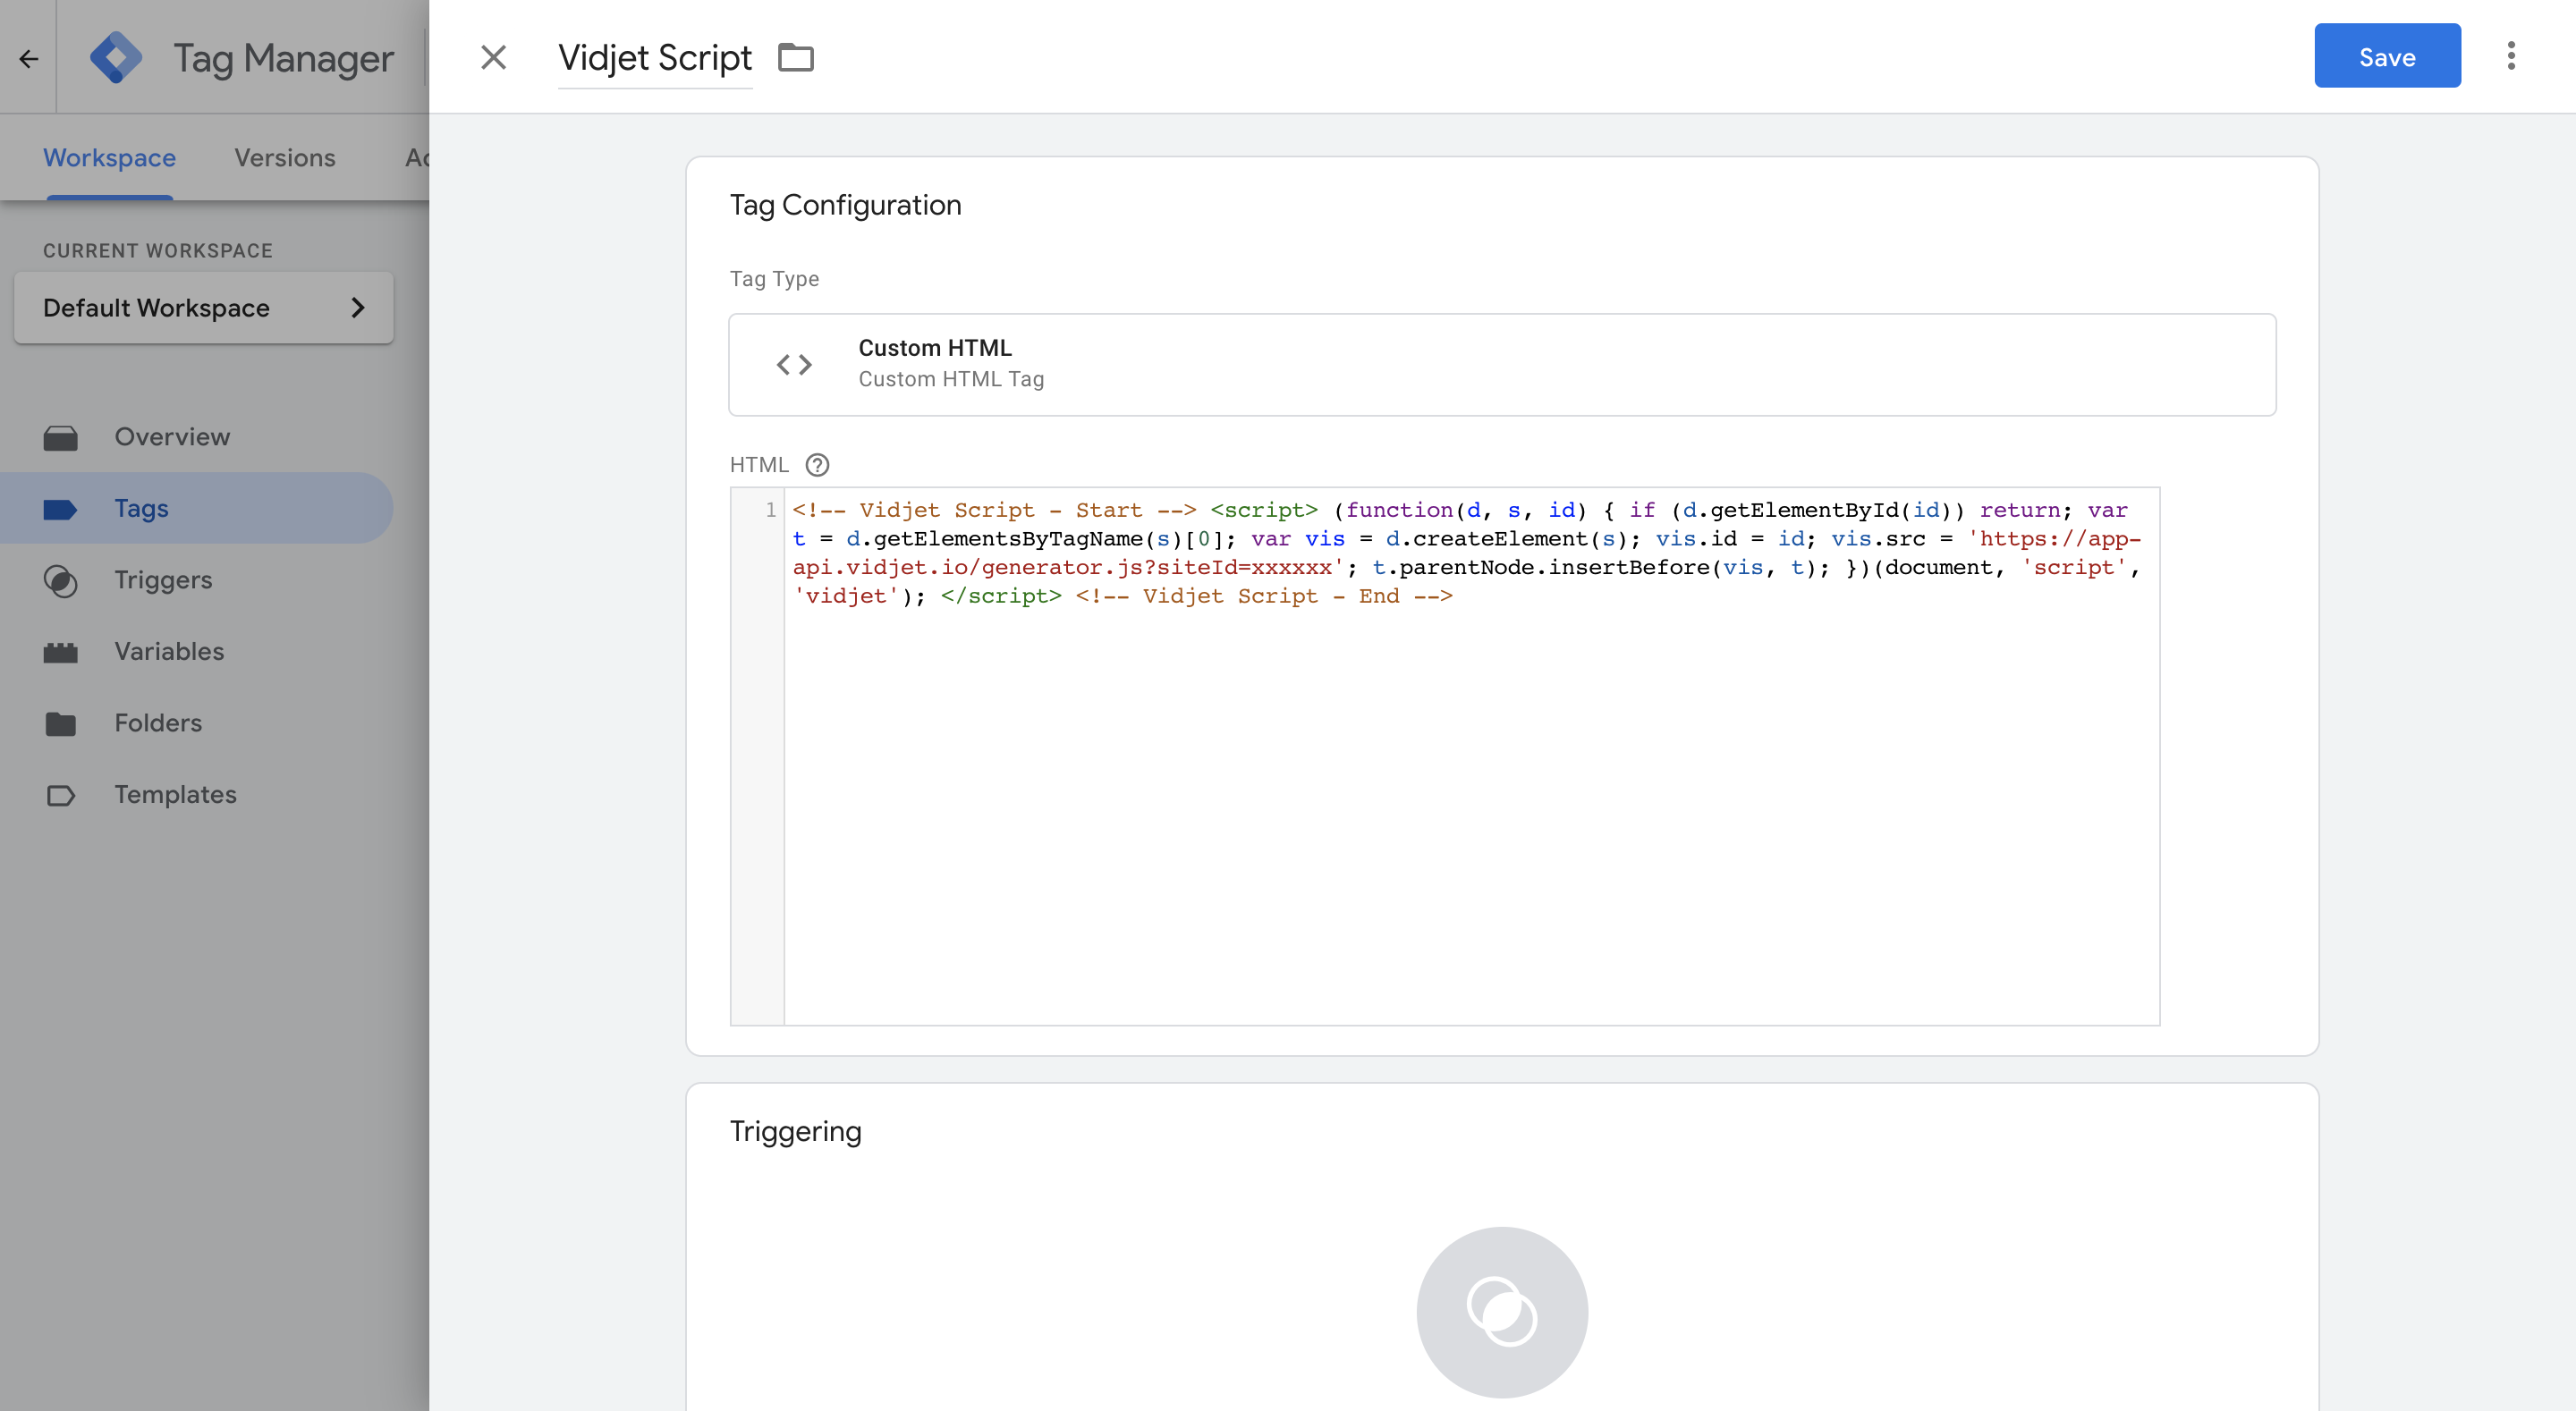This screenshot has height=1411, width=2576.
Task: Click inside the HTML code editor
Action: [1470, 800]
